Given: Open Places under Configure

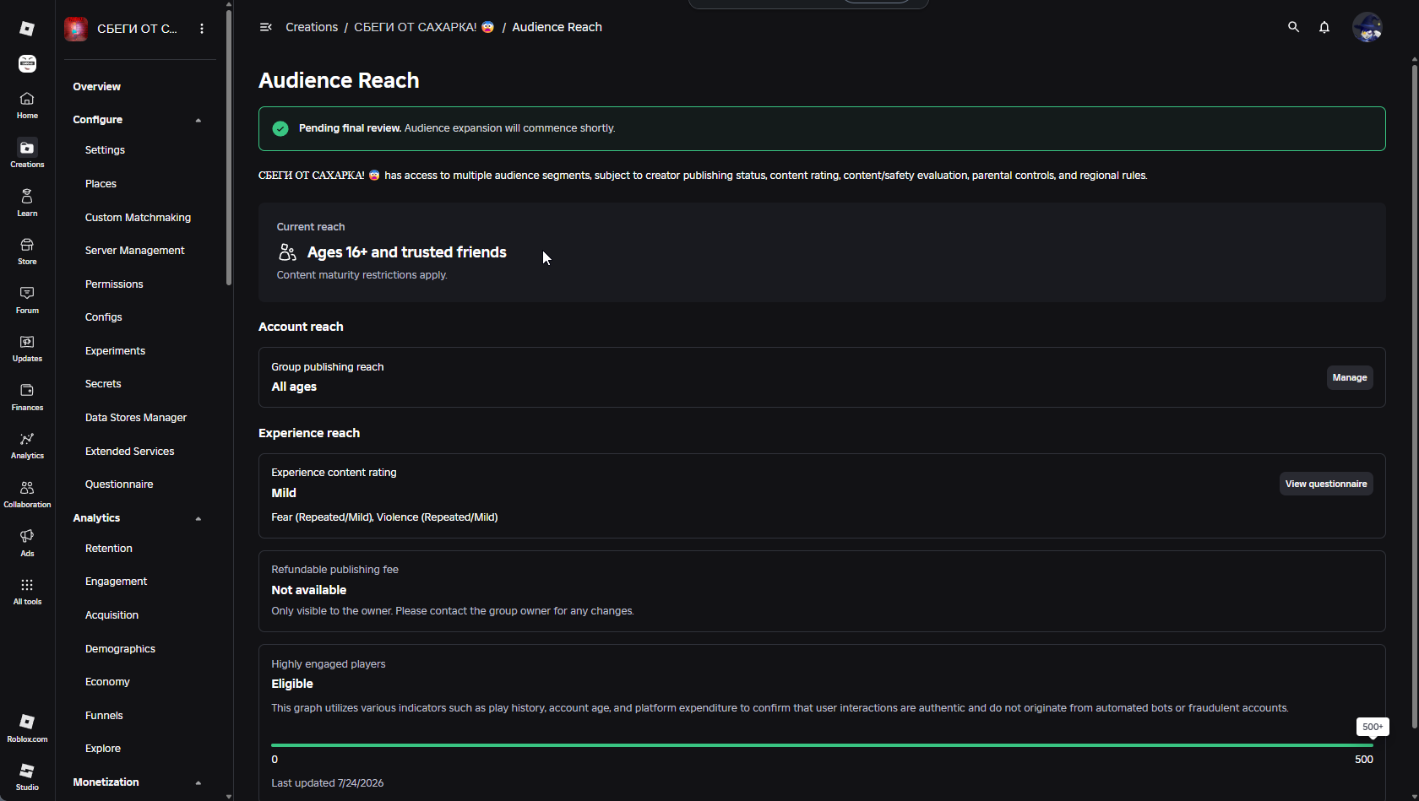Looking at the screenshot, I should point(101,184).
